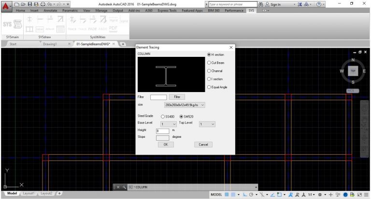Viewport: 371px width, 199px height.
Task: Toggle polar tracking status icon
Action: coord(251,195)
